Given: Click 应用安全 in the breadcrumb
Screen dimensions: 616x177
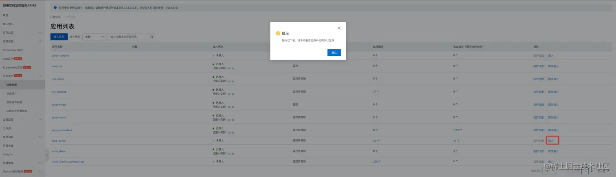Looking at the screenshot, I should (55, 17).
